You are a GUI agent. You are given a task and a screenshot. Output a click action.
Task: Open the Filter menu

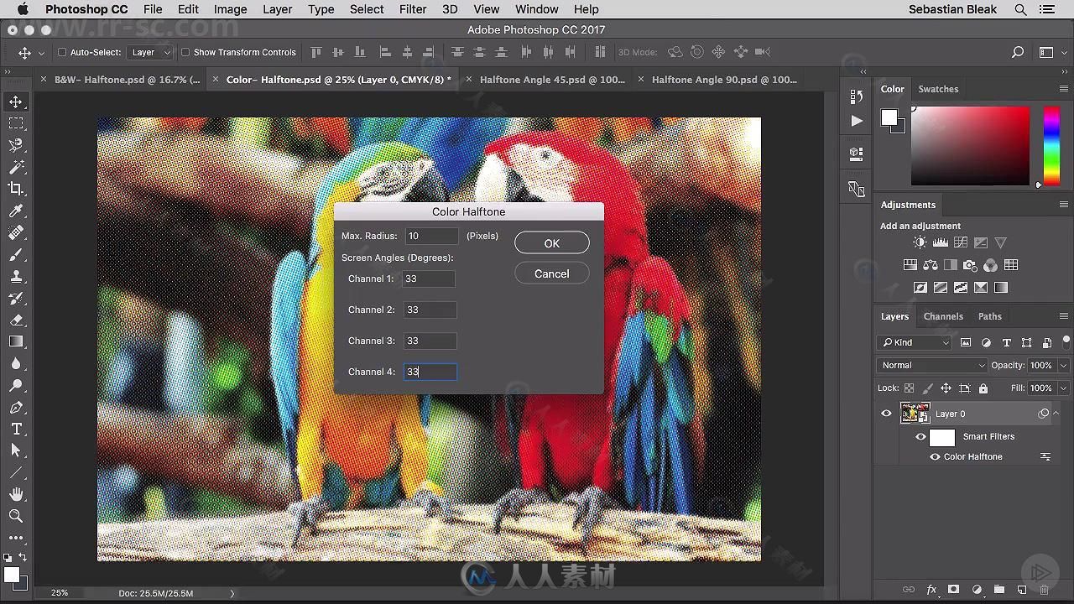pos(412,9)
